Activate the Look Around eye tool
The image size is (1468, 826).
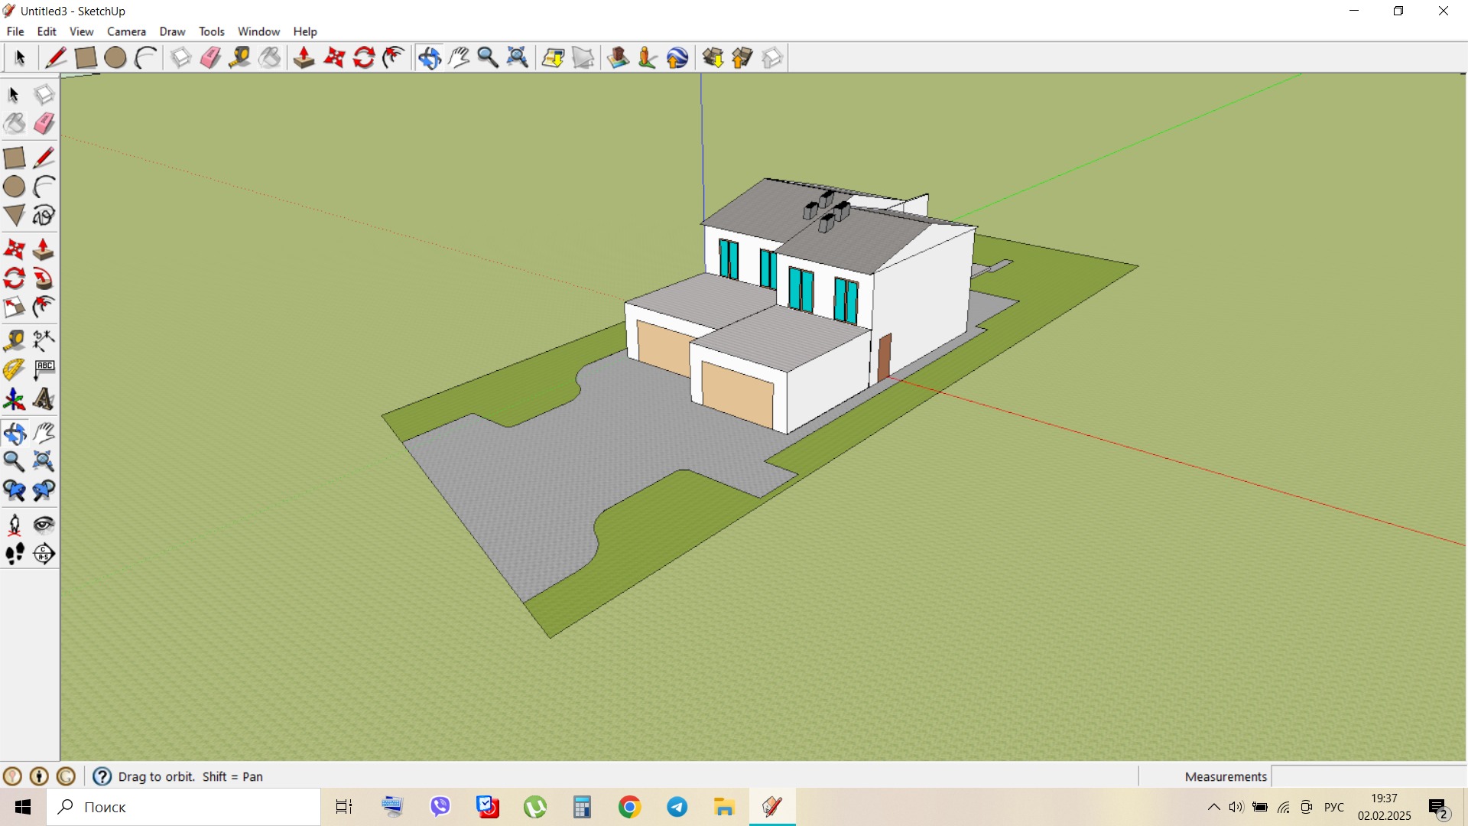click(x=44, y=524)
